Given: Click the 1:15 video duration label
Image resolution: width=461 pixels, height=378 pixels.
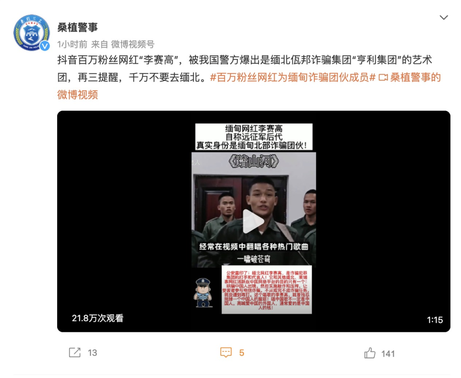Looking at the screenshot, I should [x=435, y=320].
